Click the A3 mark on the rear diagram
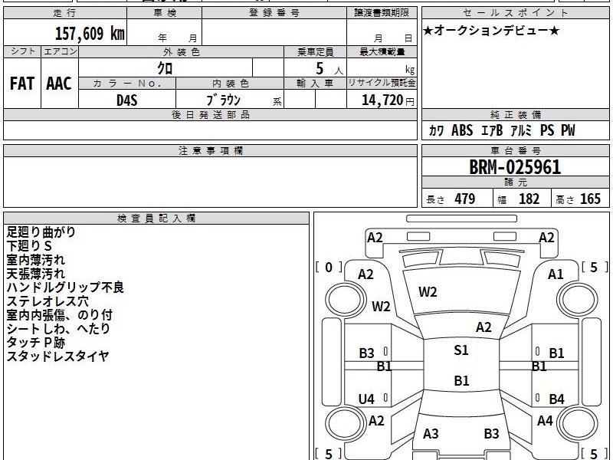613x460 pixels. coord(431,433)
